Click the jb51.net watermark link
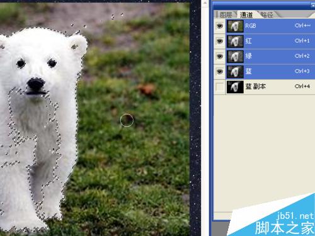This screenshot has width=315, height=236. (x=295, y=216)
